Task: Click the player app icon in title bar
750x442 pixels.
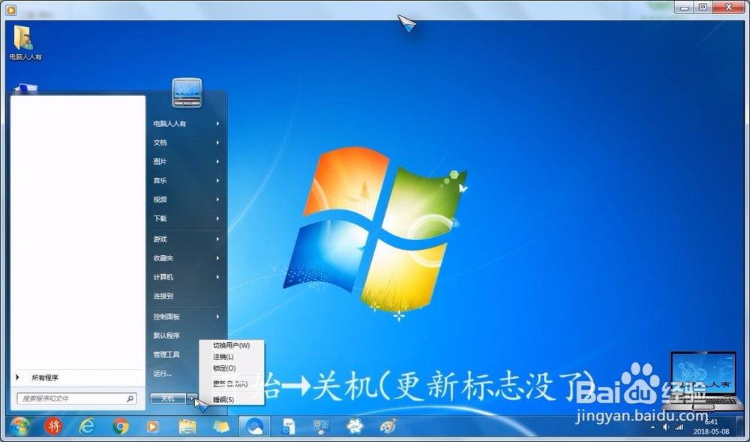Action: 10,9
